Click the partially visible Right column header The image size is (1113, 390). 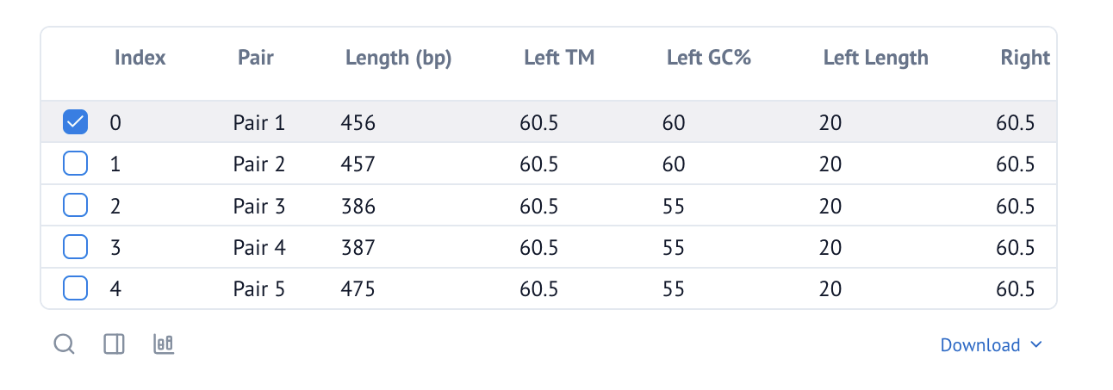click(1025, 58)
